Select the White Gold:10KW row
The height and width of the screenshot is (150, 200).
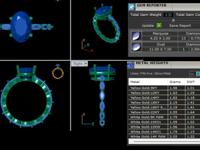tap(164, 127)
